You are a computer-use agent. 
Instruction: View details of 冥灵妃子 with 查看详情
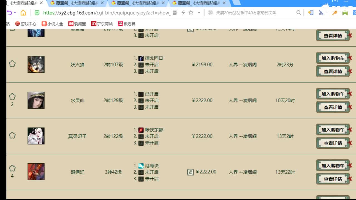[x=333, y=143]
